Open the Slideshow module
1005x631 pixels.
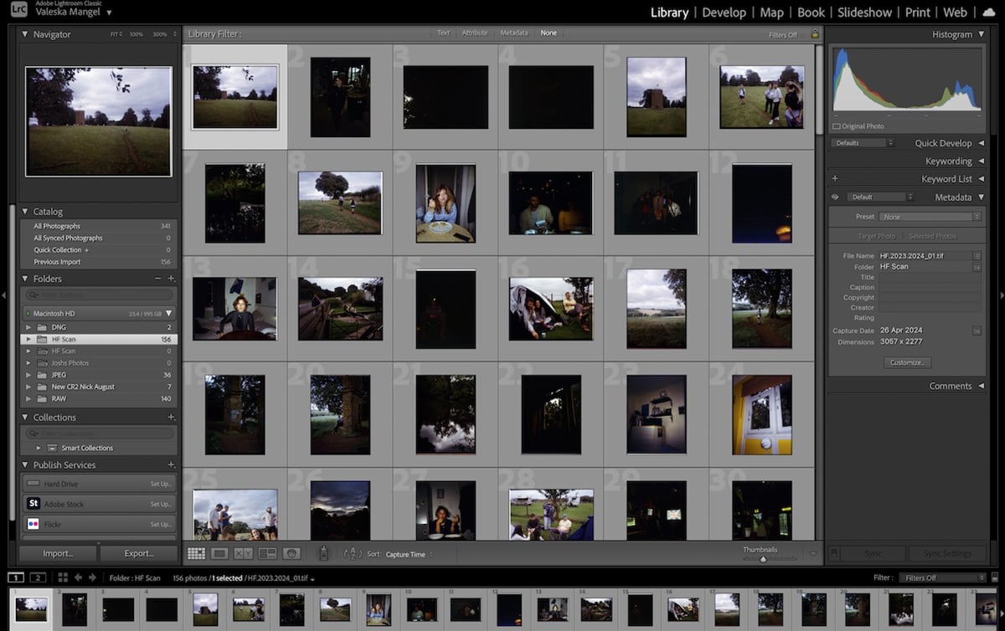click(864, 13)
